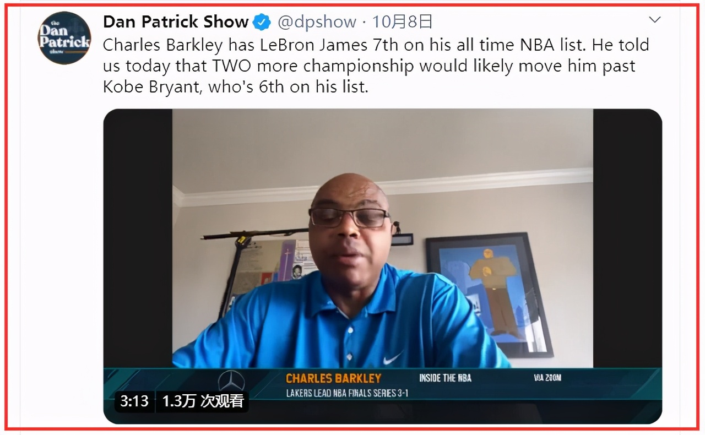Open the @dpshow handle link
The height and width of the screenshot is (435, 705).
(x=317, y=22)
